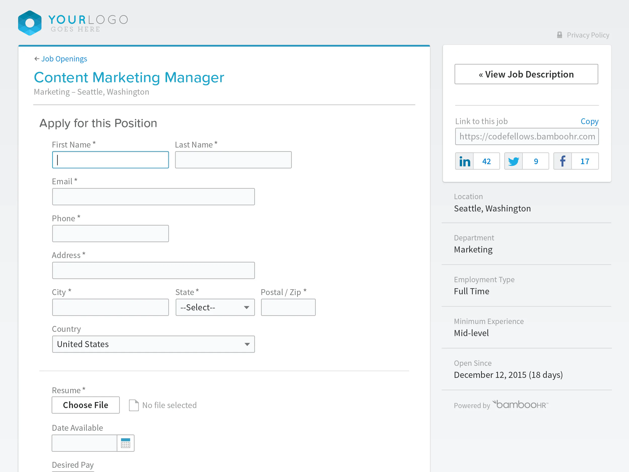Click Choose File for resume upload
The height and width of the screenshot is (472, 629).
click(86, 405)
